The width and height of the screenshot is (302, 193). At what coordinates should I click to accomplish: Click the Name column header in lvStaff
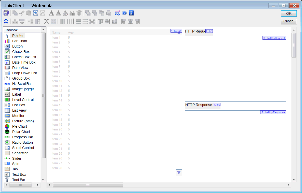point(56,33)
